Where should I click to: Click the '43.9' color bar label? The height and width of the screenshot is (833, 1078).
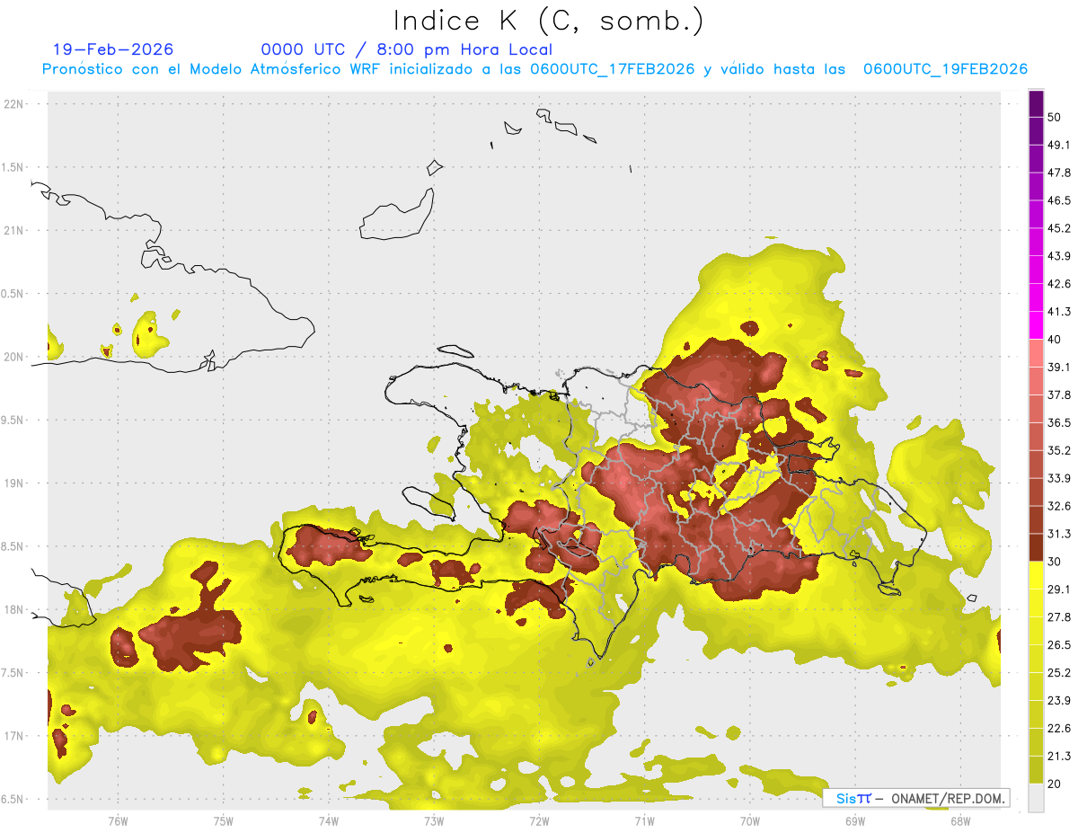pos(1059,256)
